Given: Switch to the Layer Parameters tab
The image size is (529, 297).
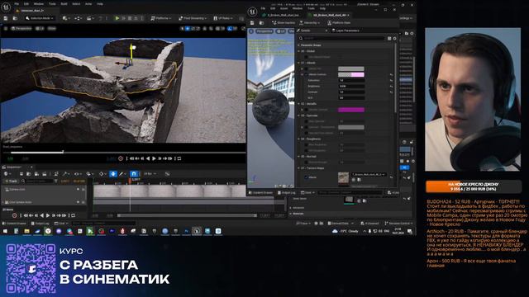Looking at the screenshot, I should (x=346, y=31).
